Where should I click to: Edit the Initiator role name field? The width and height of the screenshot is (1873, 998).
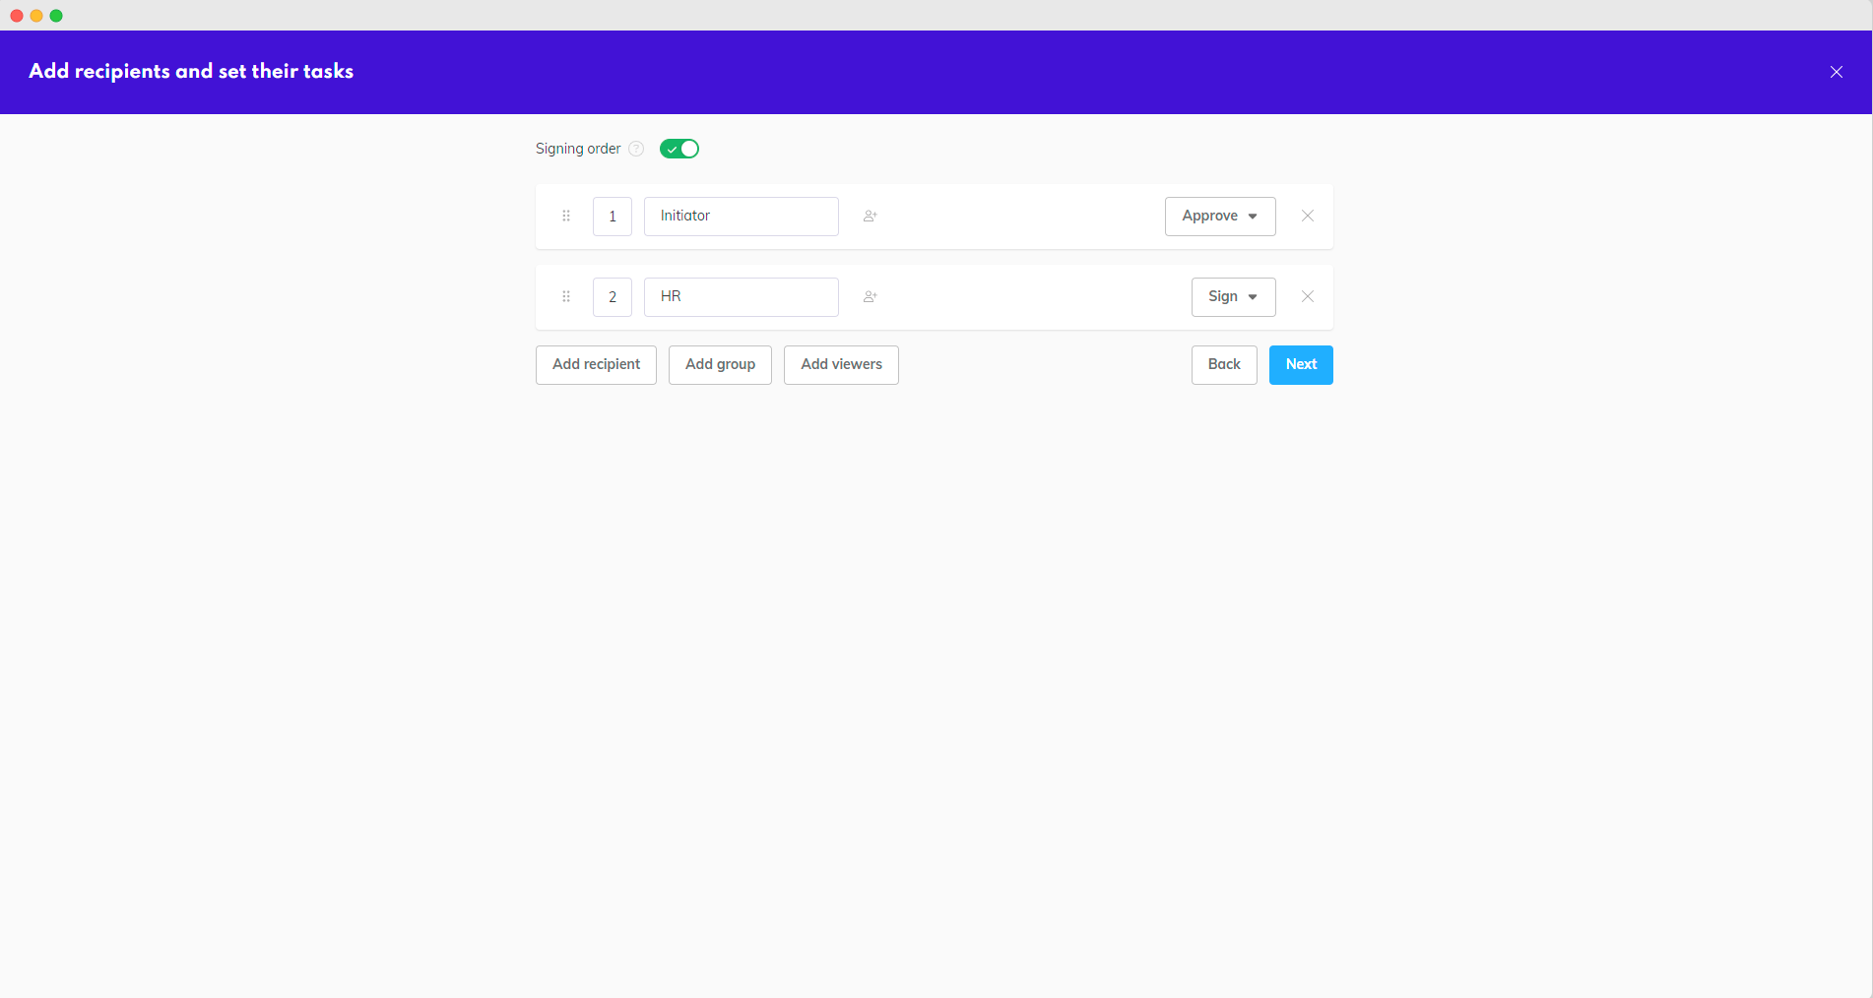pos(741,216)
